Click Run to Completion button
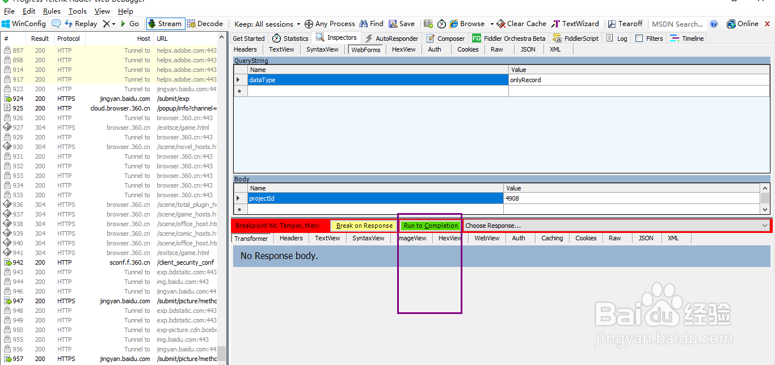This screenshot has width=775, height=365. [431, 226]
